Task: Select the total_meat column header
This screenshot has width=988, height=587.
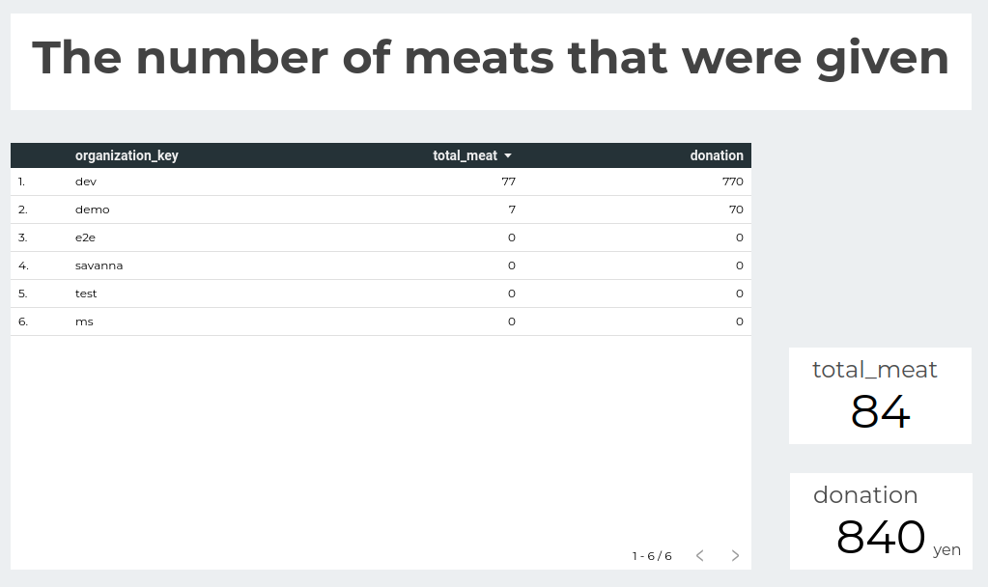Action: tap(465, 155)
